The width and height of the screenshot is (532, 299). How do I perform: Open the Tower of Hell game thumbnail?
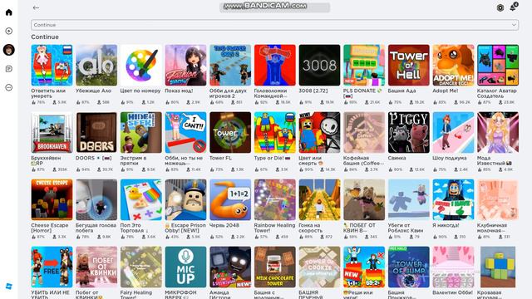(x=408, y=65)
